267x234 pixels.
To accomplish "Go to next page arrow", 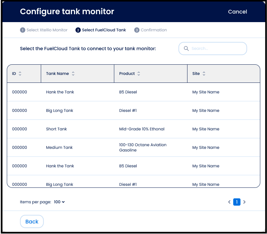I will click(x=244, y=202).
